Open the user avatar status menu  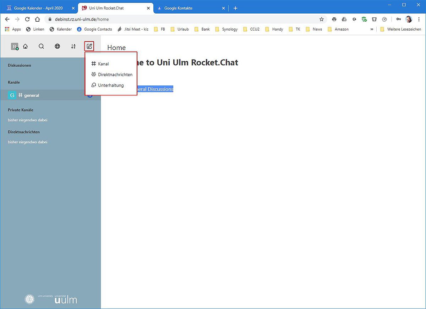coord(15,46)
